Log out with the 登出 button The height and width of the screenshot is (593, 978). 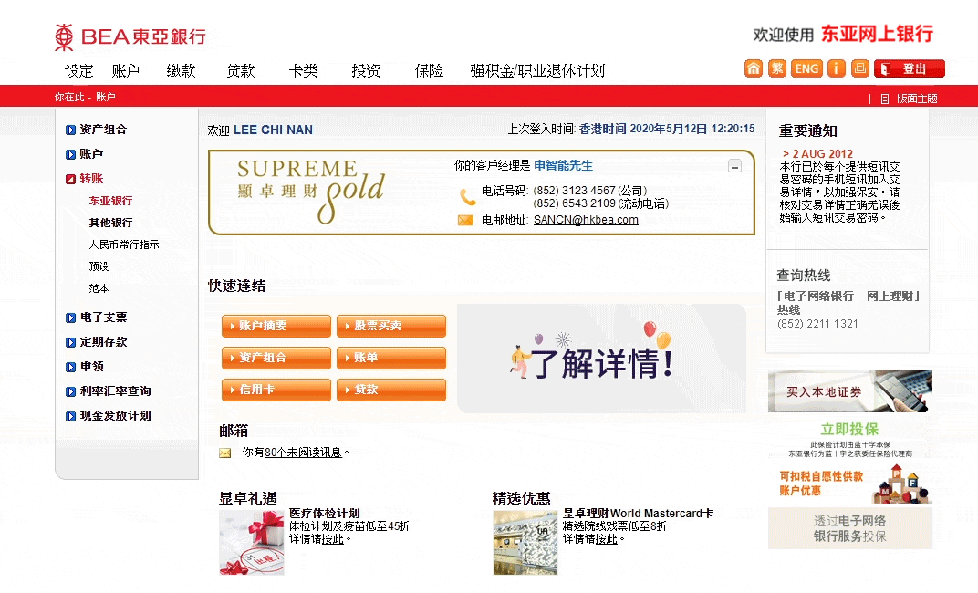[x=910, y=68]
